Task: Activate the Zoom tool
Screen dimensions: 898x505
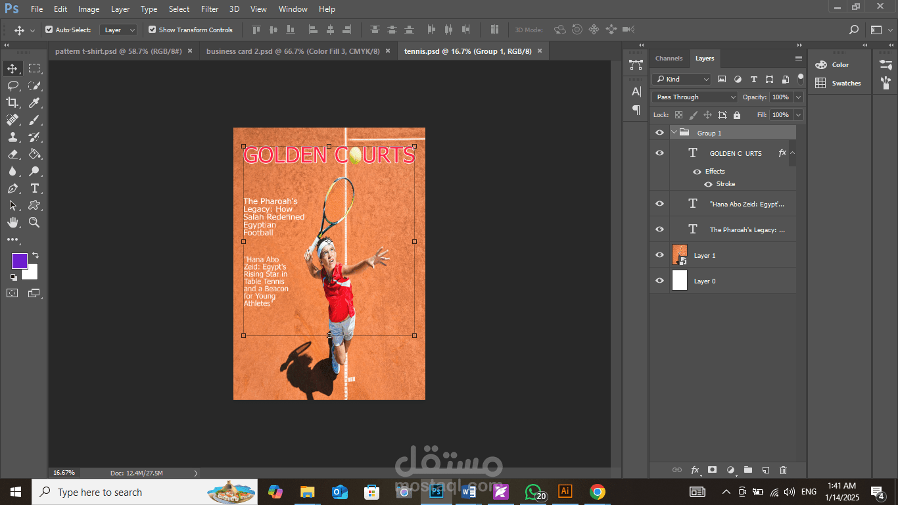Action: [34, 223]
